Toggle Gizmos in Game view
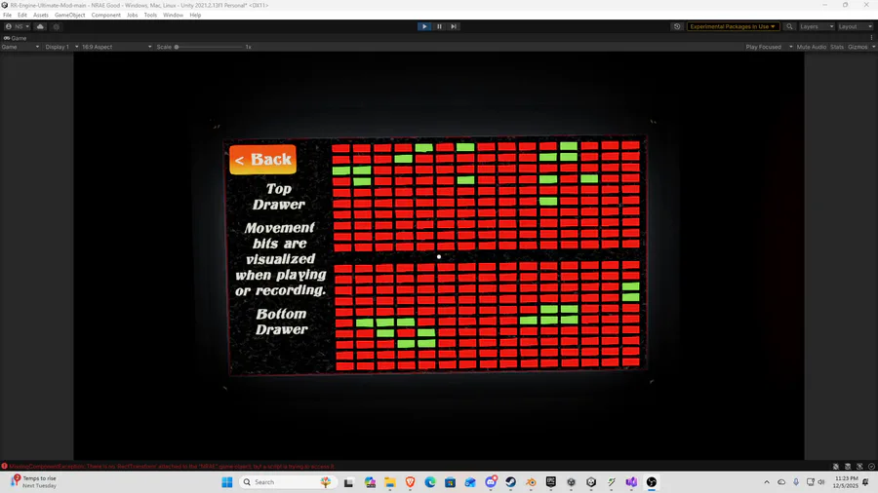 pos(858,47)
